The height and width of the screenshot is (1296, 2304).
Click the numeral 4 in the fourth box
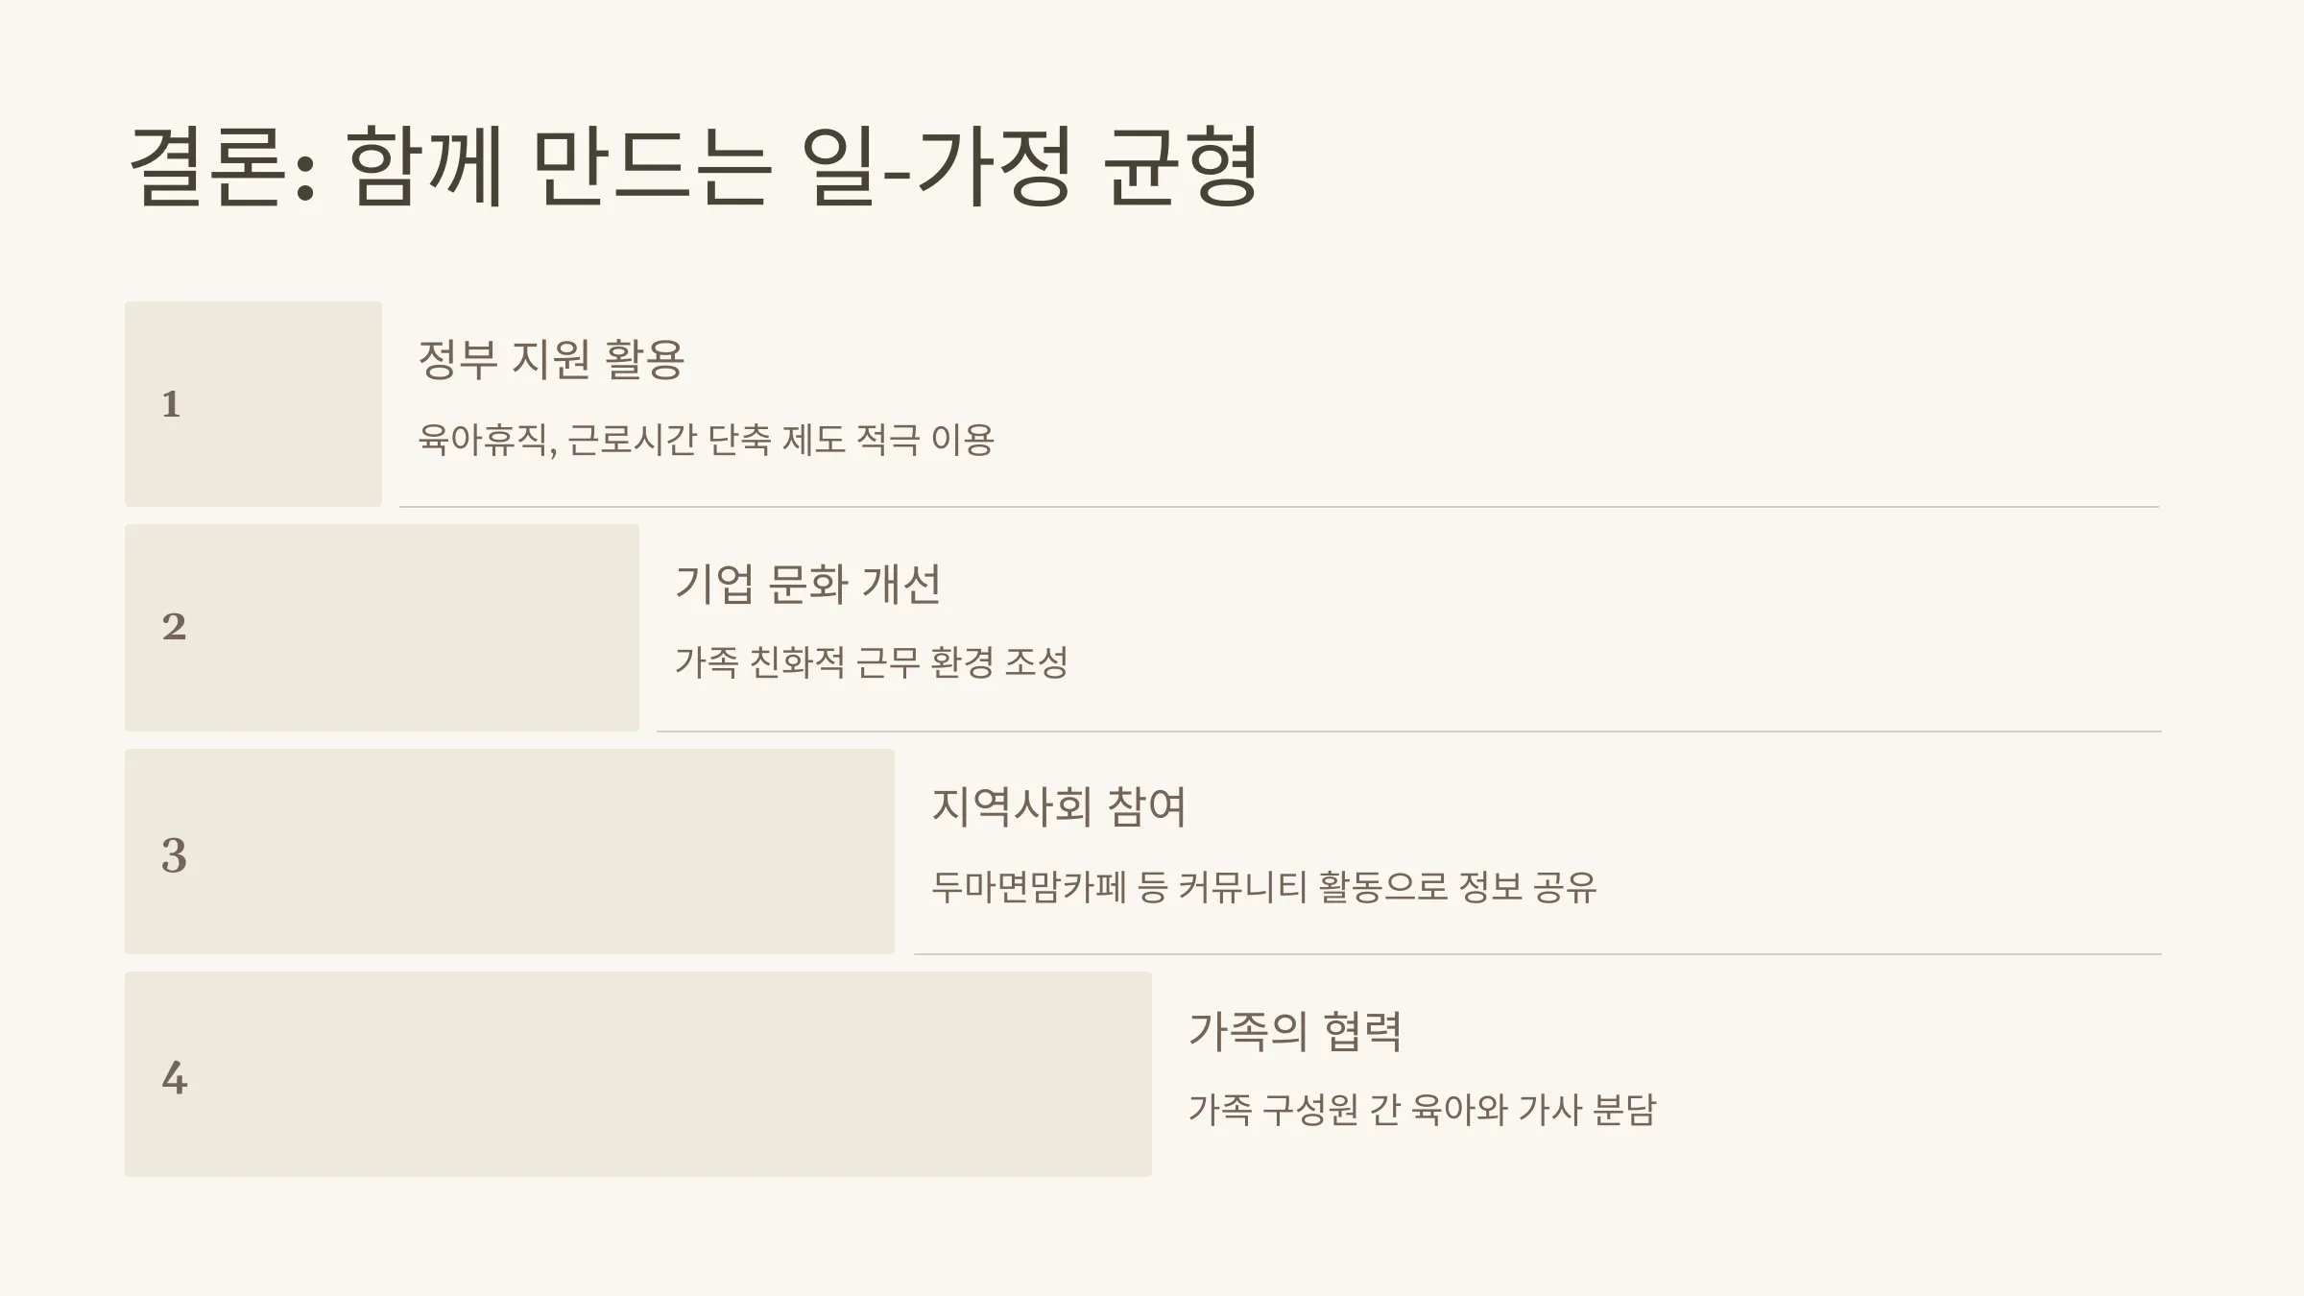174,1077
